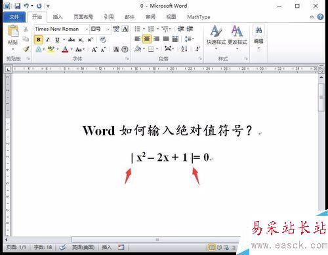Toggle strikethrough text
Image resolution: width=328 pixels, height=255 pixels.
click(x=72, y=40)
